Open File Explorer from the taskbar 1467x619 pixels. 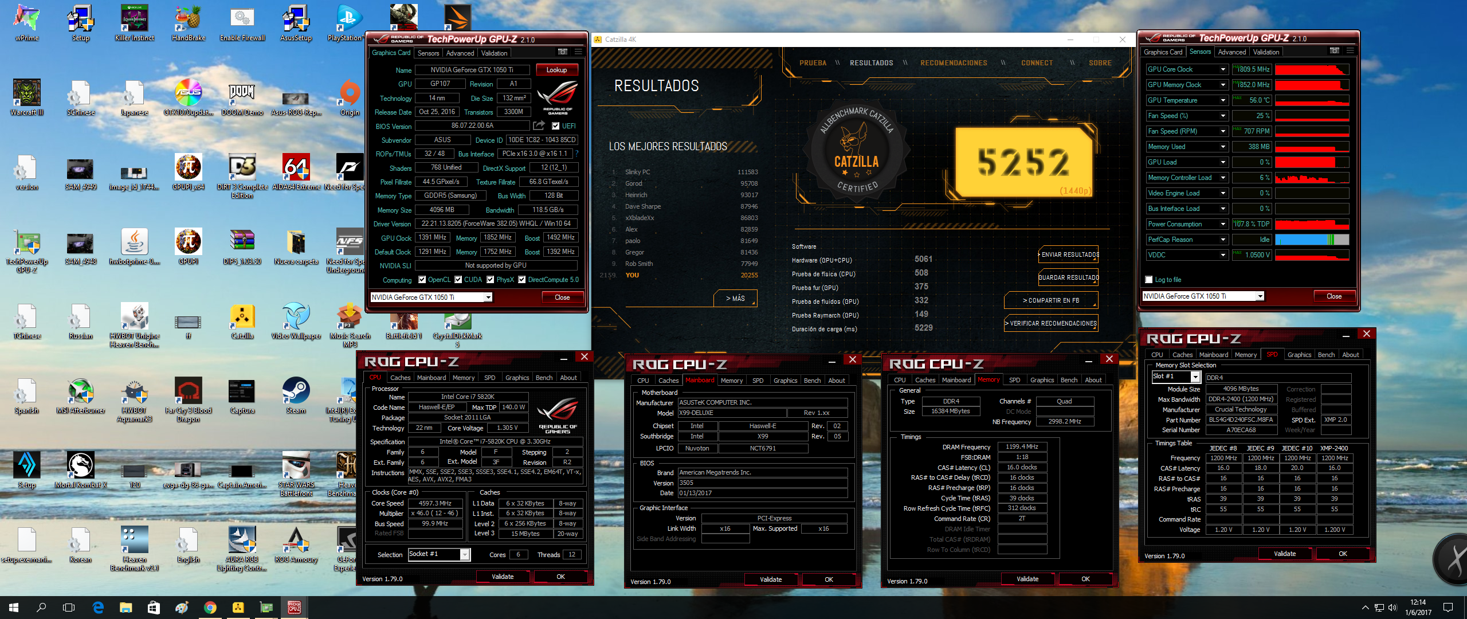tap(125, 608)
